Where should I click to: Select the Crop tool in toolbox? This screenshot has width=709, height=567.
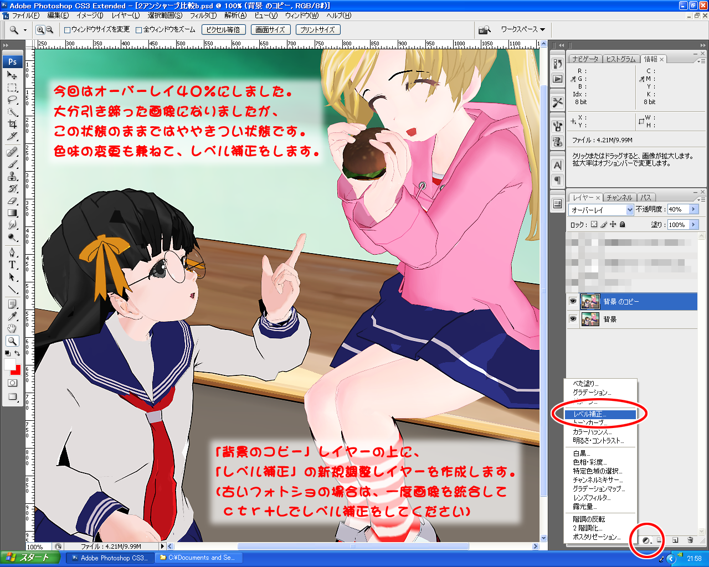coord(12,124)
